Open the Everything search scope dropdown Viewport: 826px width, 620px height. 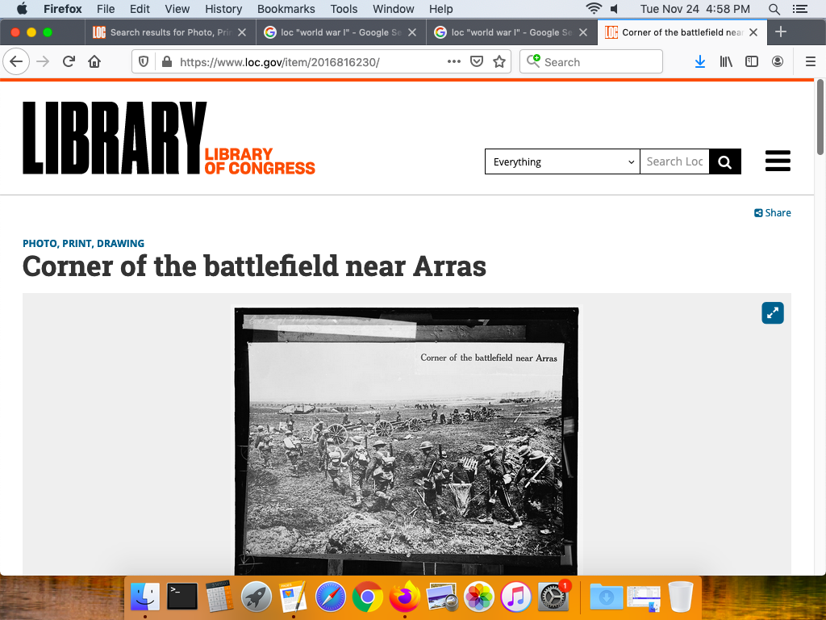point(561,161)
